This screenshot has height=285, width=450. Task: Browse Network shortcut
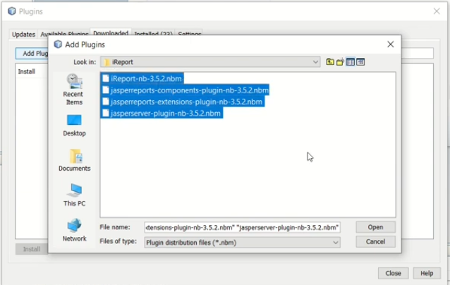click(x=74, y=230)
